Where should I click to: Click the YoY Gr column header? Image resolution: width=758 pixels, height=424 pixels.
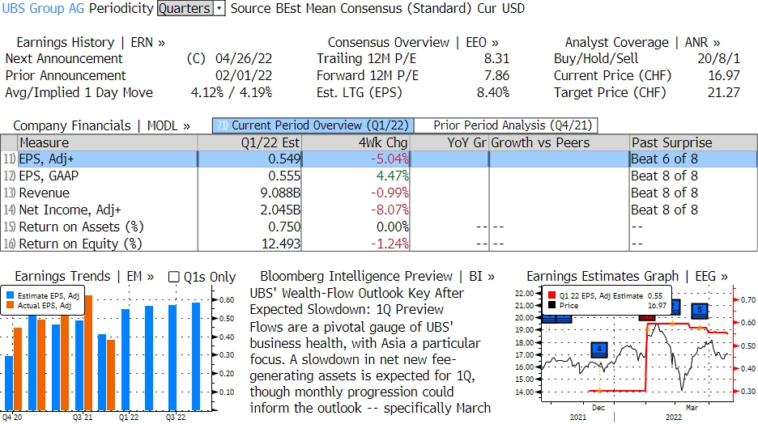click(x=449, y=142)
